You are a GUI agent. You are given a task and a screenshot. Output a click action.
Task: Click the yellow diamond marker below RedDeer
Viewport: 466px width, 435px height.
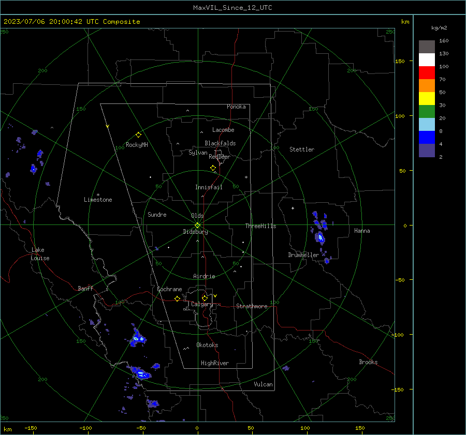tap(213, 168)
